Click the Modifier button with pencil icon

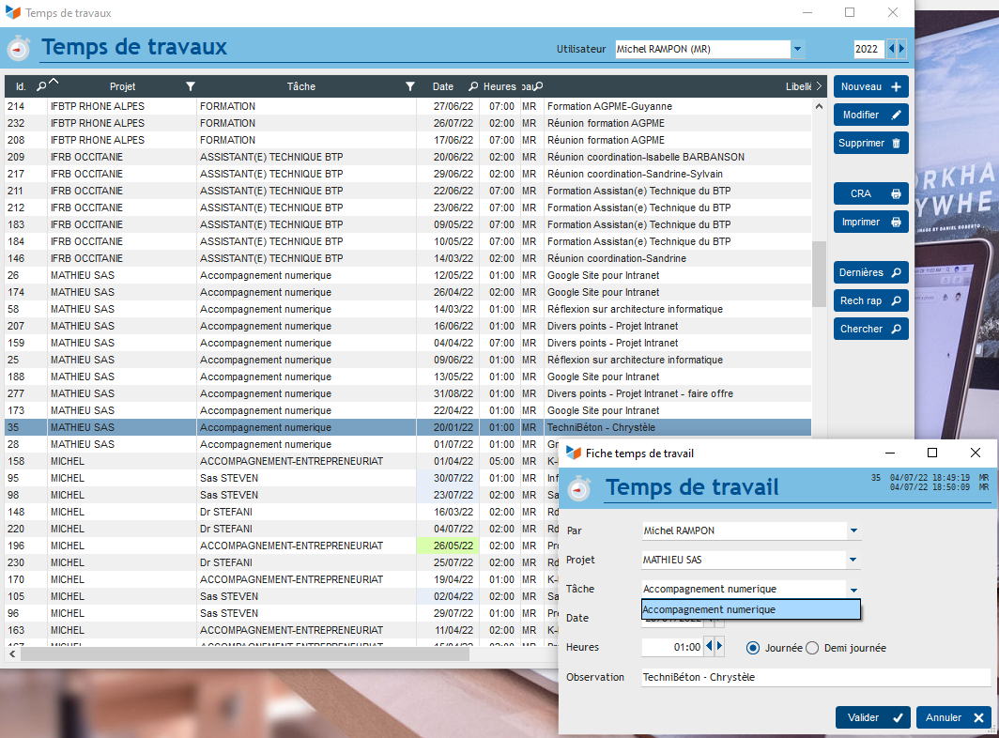pos(870,115)
